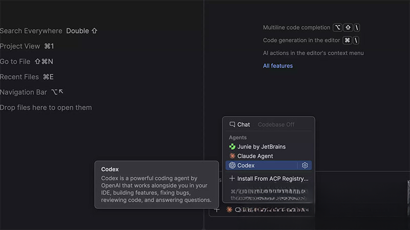Click the Codex OpenAI logo icon
Viewport: 410px width, 230px height.
232,165
